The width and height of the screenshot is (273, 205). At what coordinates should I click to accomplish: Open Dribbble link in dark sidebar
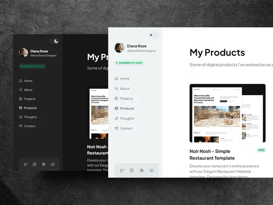click(x=44, y=164)
